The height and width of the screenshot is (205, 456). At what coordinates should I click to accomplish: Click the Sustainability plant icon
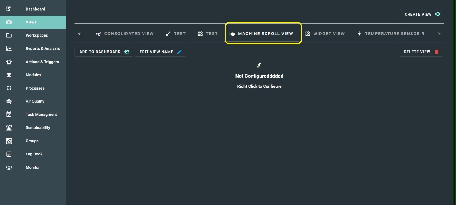9,128
